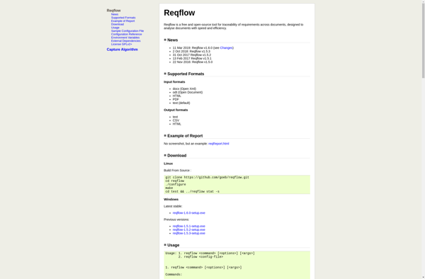Open the License GPLv2+ sidebar link

pos(121,44)
